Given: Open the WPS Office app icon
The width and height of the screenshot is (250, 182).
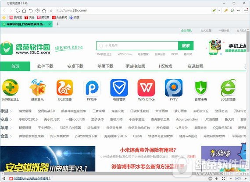Looking at the screenshot, I should 146,87.
